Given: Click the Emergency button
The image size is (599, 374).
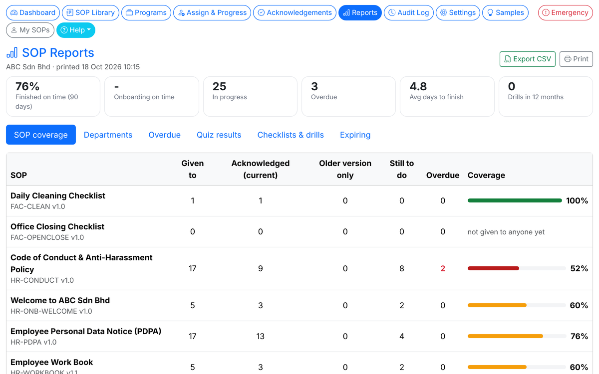Looking at the screenshot, I should click(565, 12).
